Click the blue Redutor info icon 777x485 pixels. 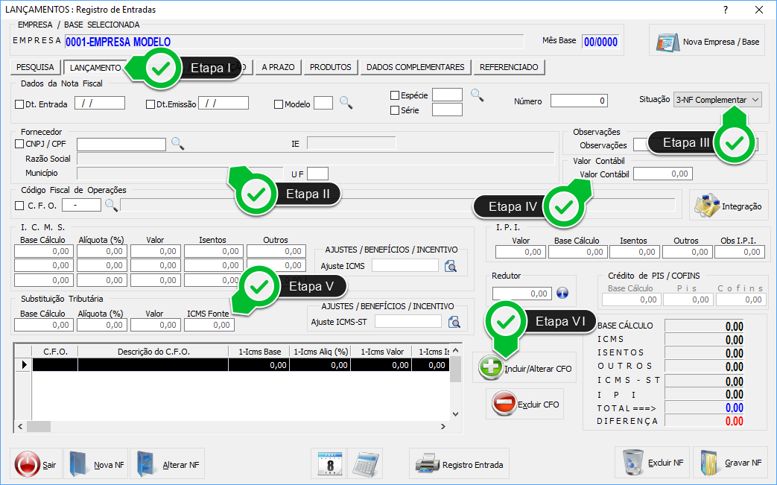(562, 294)
